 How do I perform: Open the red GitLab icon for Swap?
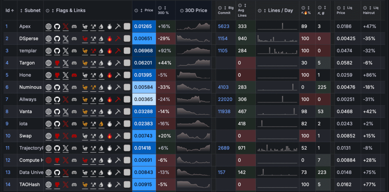[x=57, y=136]
